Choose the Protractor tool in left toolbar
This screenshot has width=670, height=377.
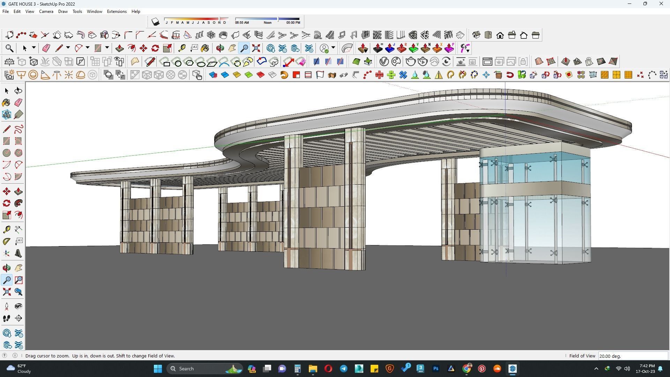coord(7,241)
